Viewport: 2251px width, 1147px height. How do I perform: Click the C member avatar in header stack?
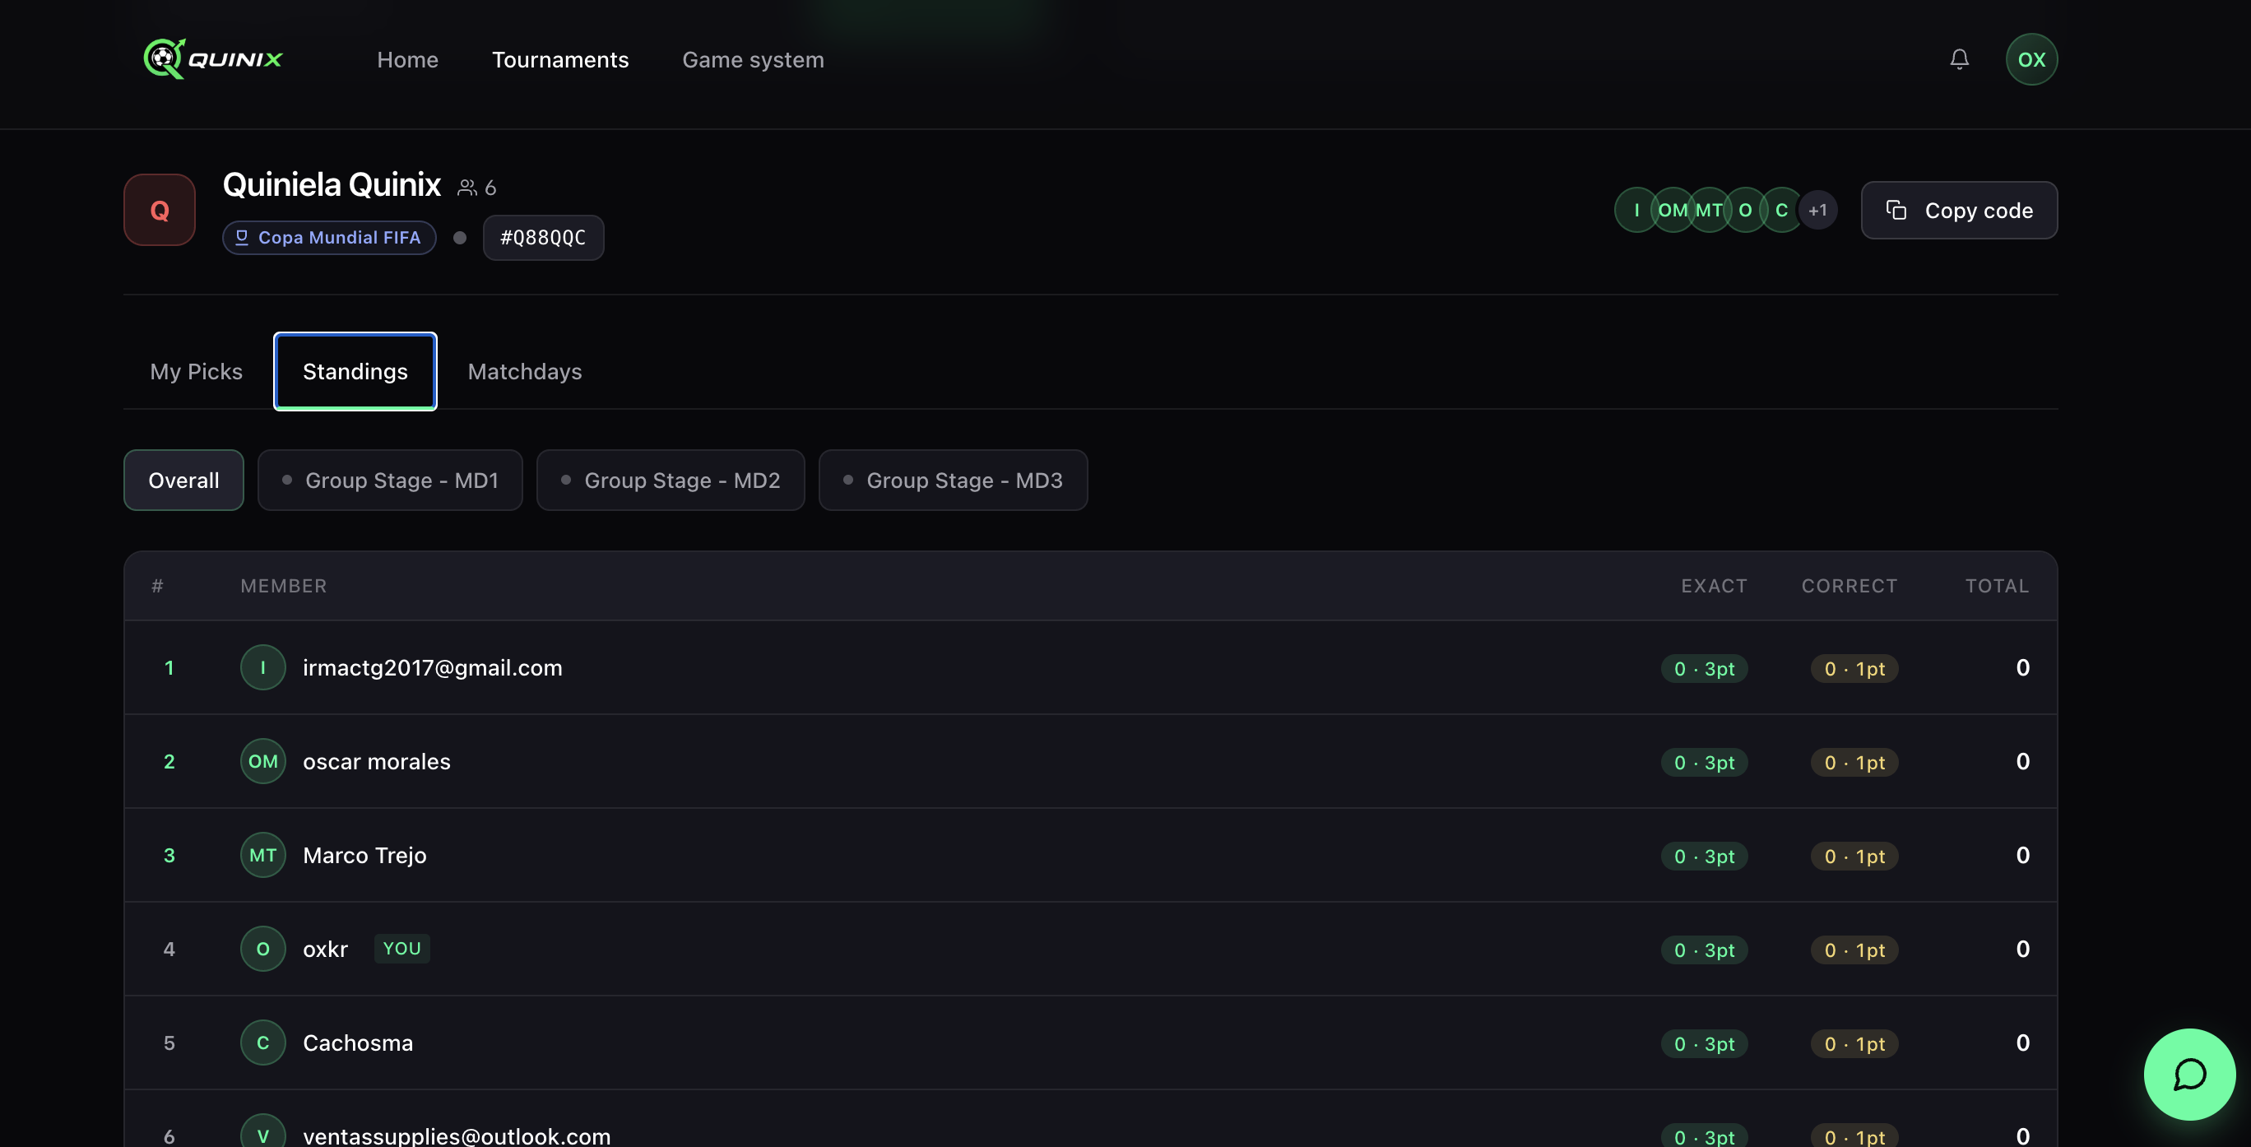pos(1781,210)
